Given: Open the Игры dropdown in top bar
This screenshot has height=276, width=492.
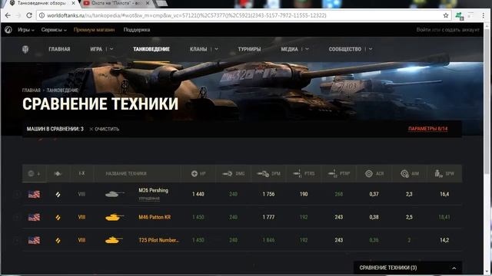Looking at the screenshot, I should 25,30.
